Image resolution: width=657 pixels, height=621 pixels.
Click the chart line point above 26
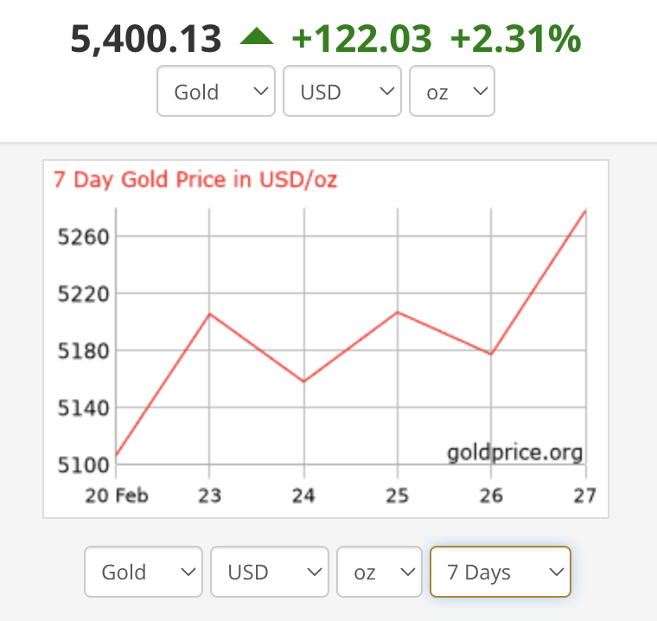click(491, 354)
